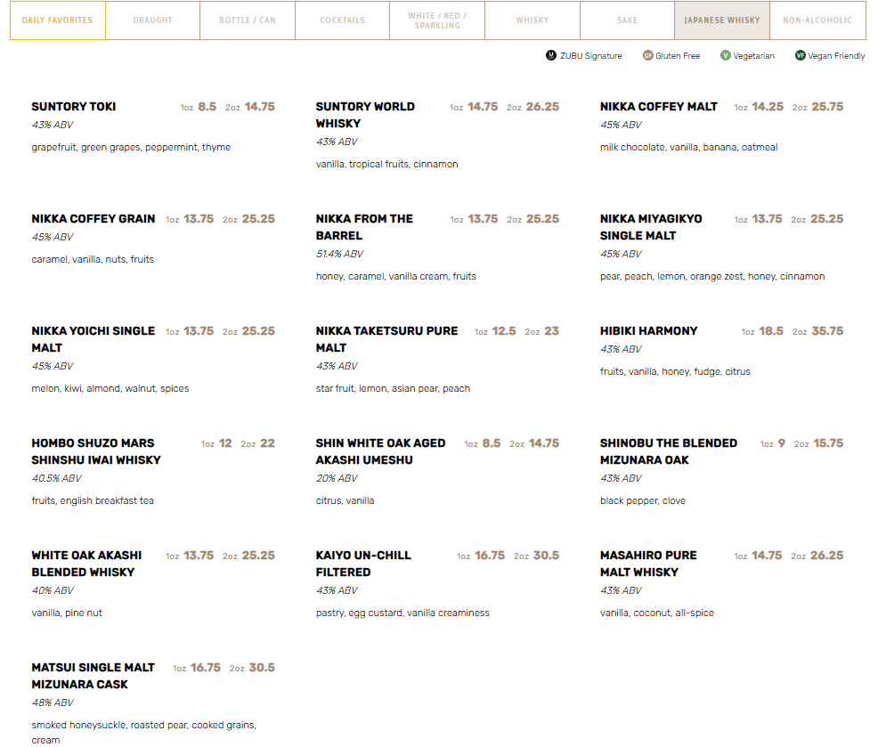Click Hombo Shuzo 2oz price 22
This screenshot has height=747, width=878.
click(268, 443)
